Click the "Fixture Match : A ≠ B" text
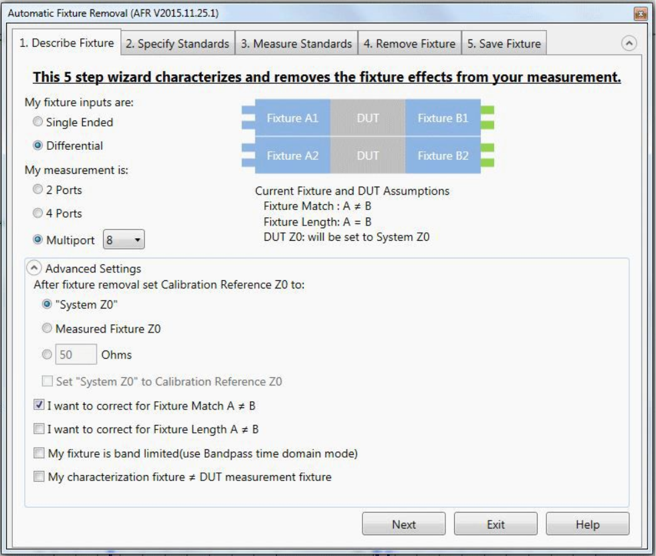 pyautogui.click(x=317, y=206)
